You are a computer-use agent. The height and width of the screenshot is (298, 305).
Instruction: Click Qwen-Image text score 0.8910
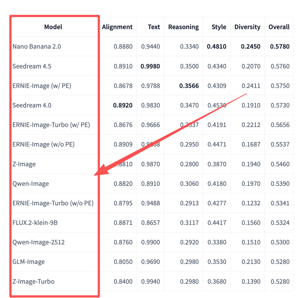(x=151, y=184)
